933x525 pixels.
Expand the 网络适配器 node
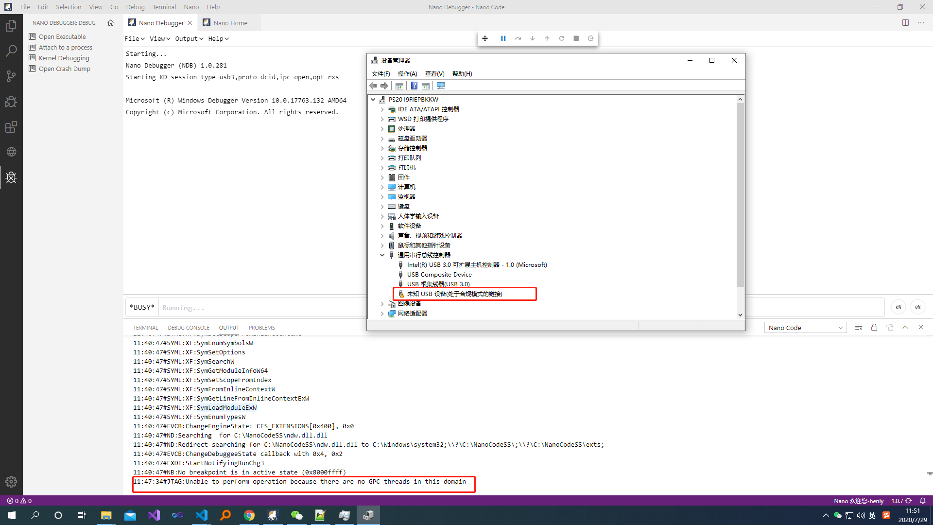[x=382, y=314]
